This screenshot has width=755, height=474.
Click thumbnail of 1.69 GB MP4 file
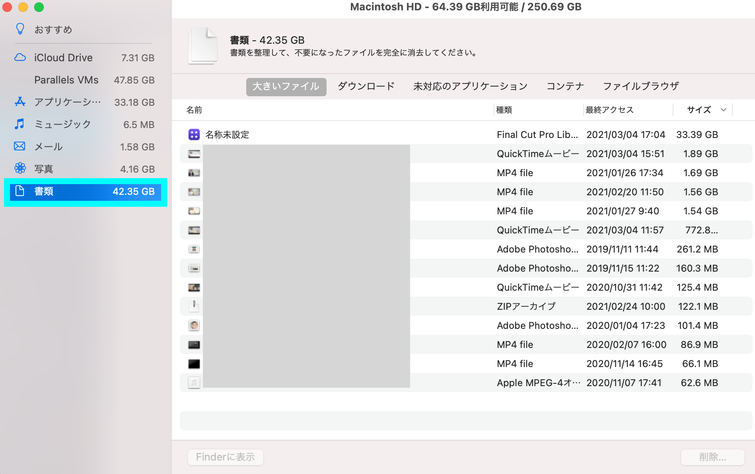pos(194,173)
